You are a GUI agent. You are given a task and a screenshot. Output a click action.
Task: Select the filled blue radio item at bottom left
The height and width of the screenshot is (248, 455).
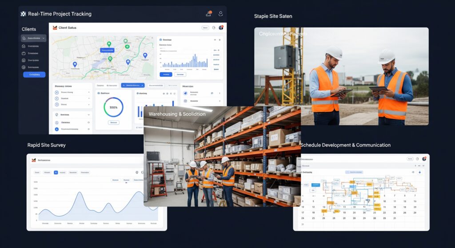[56, 130]
